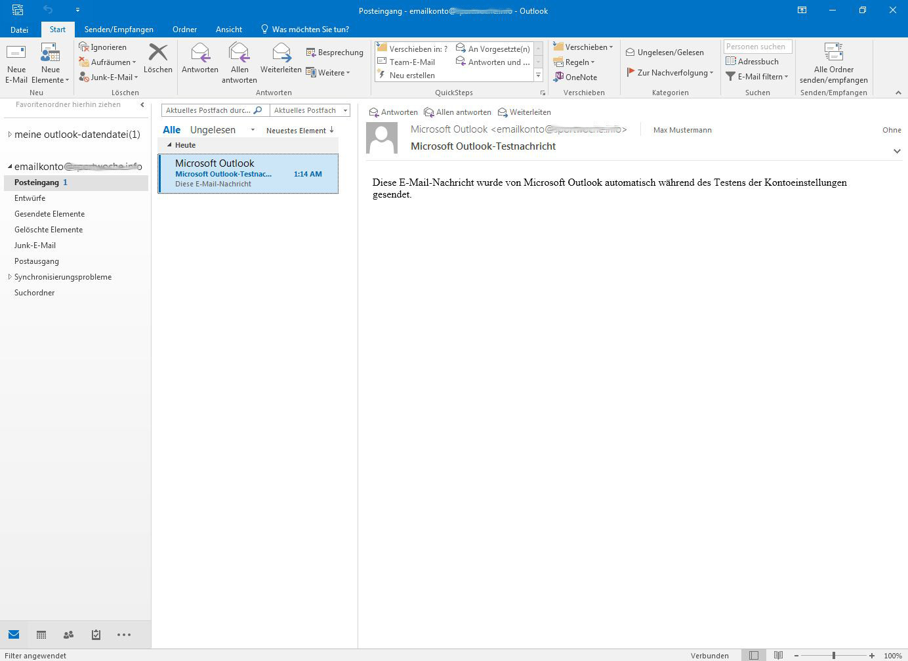Viewport: 908px width, 661px height.
Task: Open the Junk-E-Mail dropdown in the ribbon
Action: click(x=108, y=77)
